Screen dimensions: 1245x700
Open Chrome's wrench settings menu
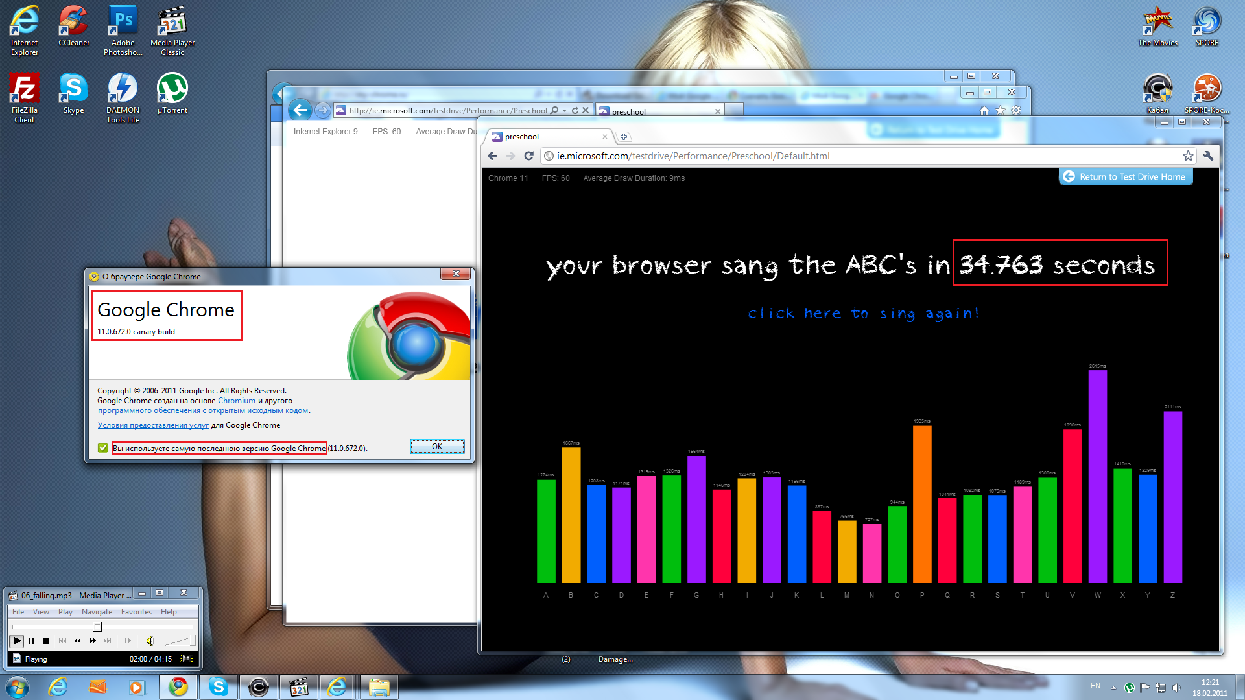pyautogui.click(x=1208, y=156)
